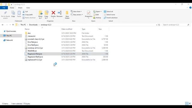The image size is (192, 108).
Task: Click the Copy ribbon icon
Action: pyautogui.click(x=13, y=14)
